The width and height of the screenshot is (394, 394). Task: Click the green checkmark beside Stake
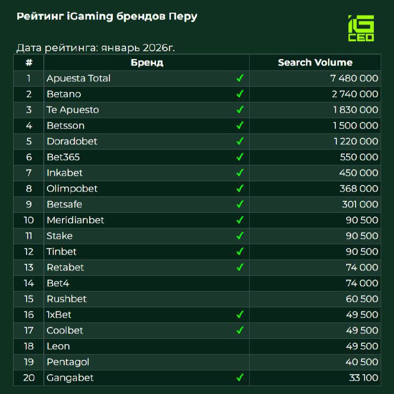tap(240, 236)
